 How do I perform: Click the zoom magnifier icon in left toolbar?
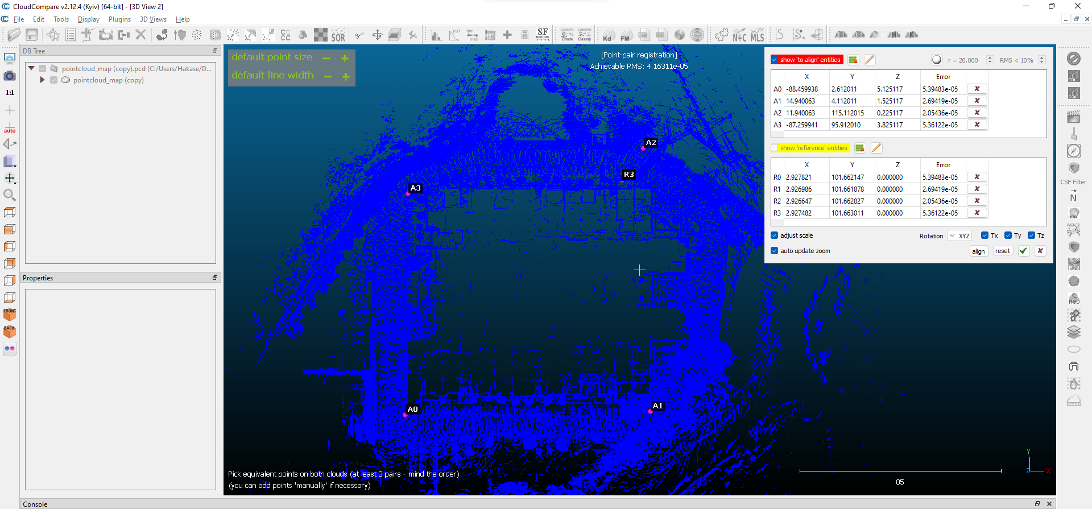click(x=10, y=195)
